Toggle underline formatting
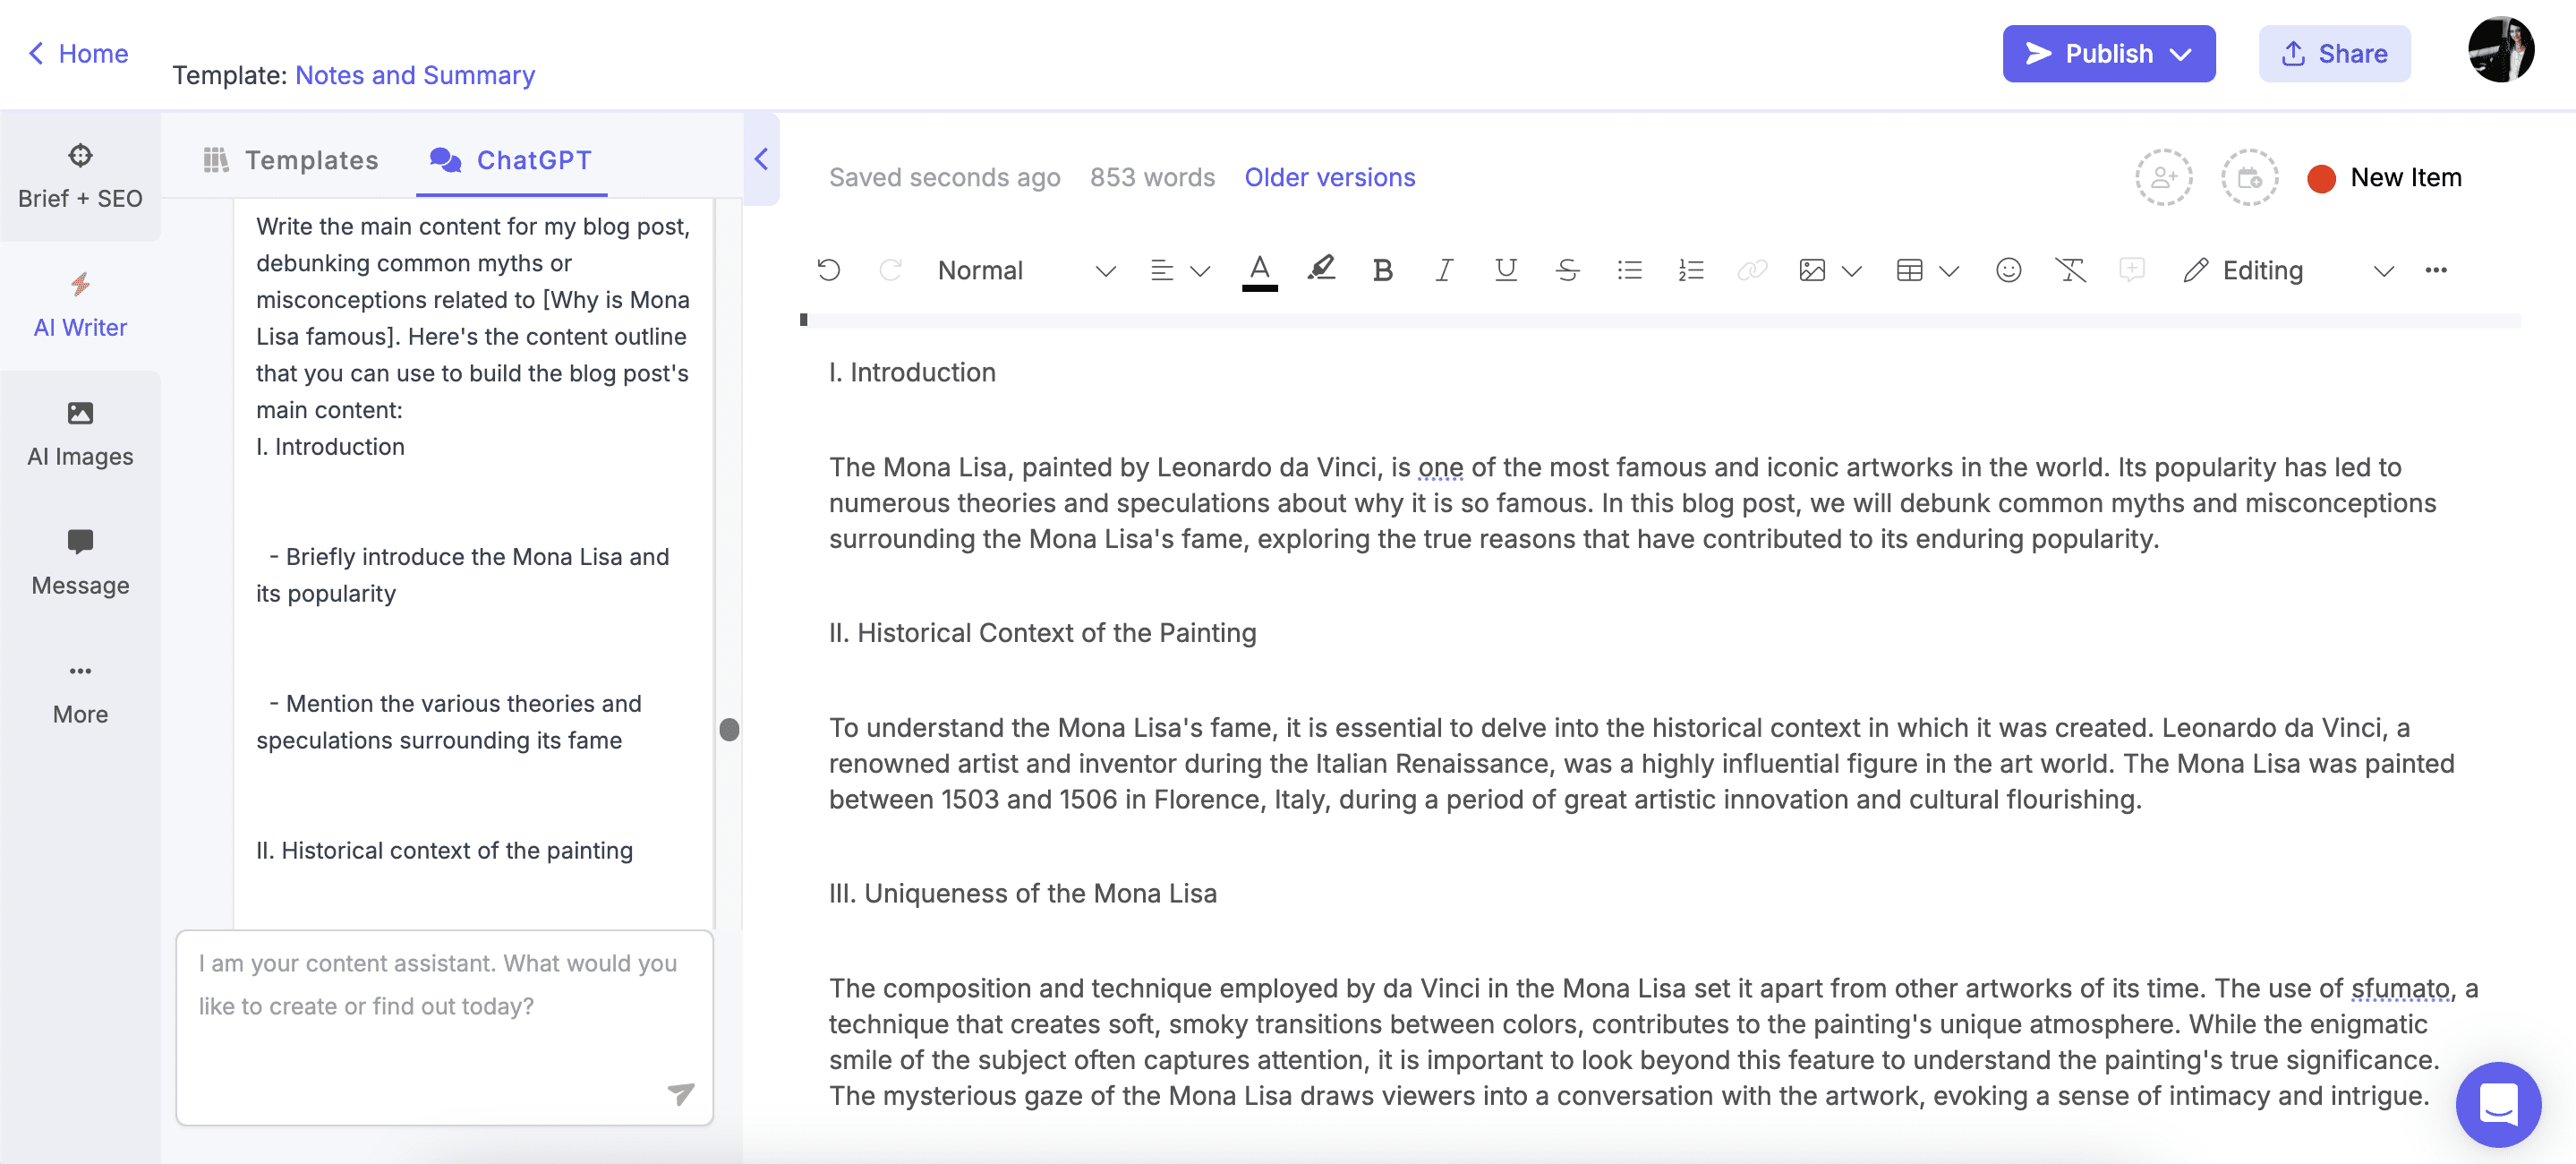The width and height of the screenshot is (2576, 1164). (x=1505, y=270)
